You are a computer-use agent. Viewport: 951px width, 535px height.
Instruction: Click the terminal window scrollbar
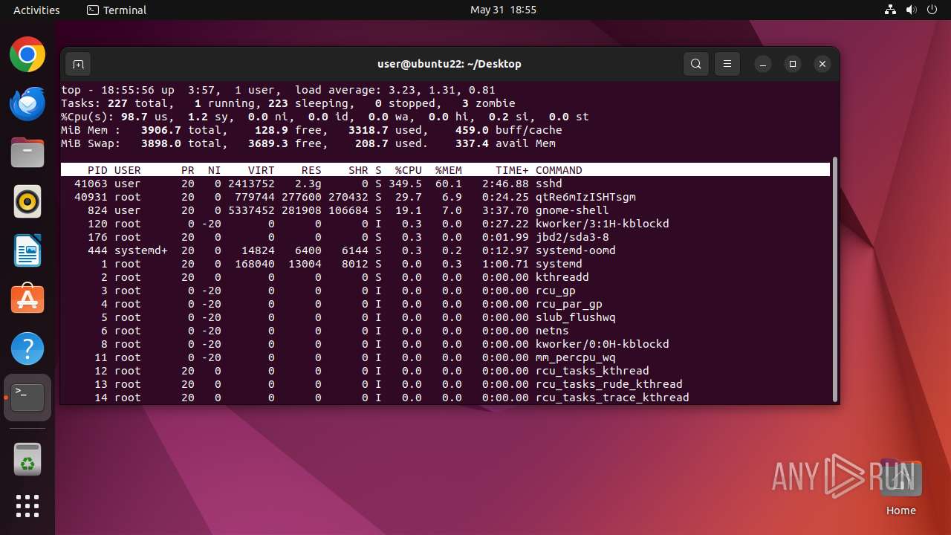coord(834,279)
